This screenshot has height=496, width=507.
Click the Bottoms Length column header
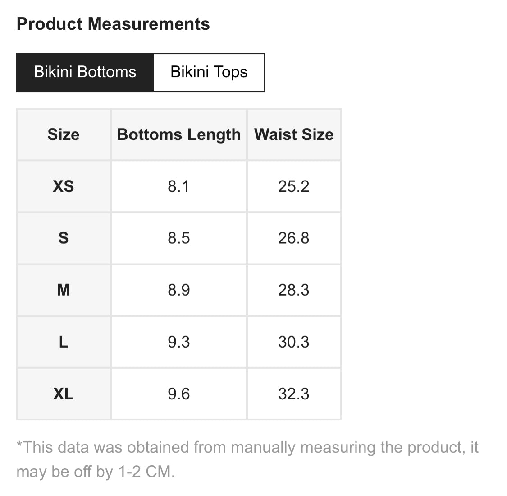179,134
